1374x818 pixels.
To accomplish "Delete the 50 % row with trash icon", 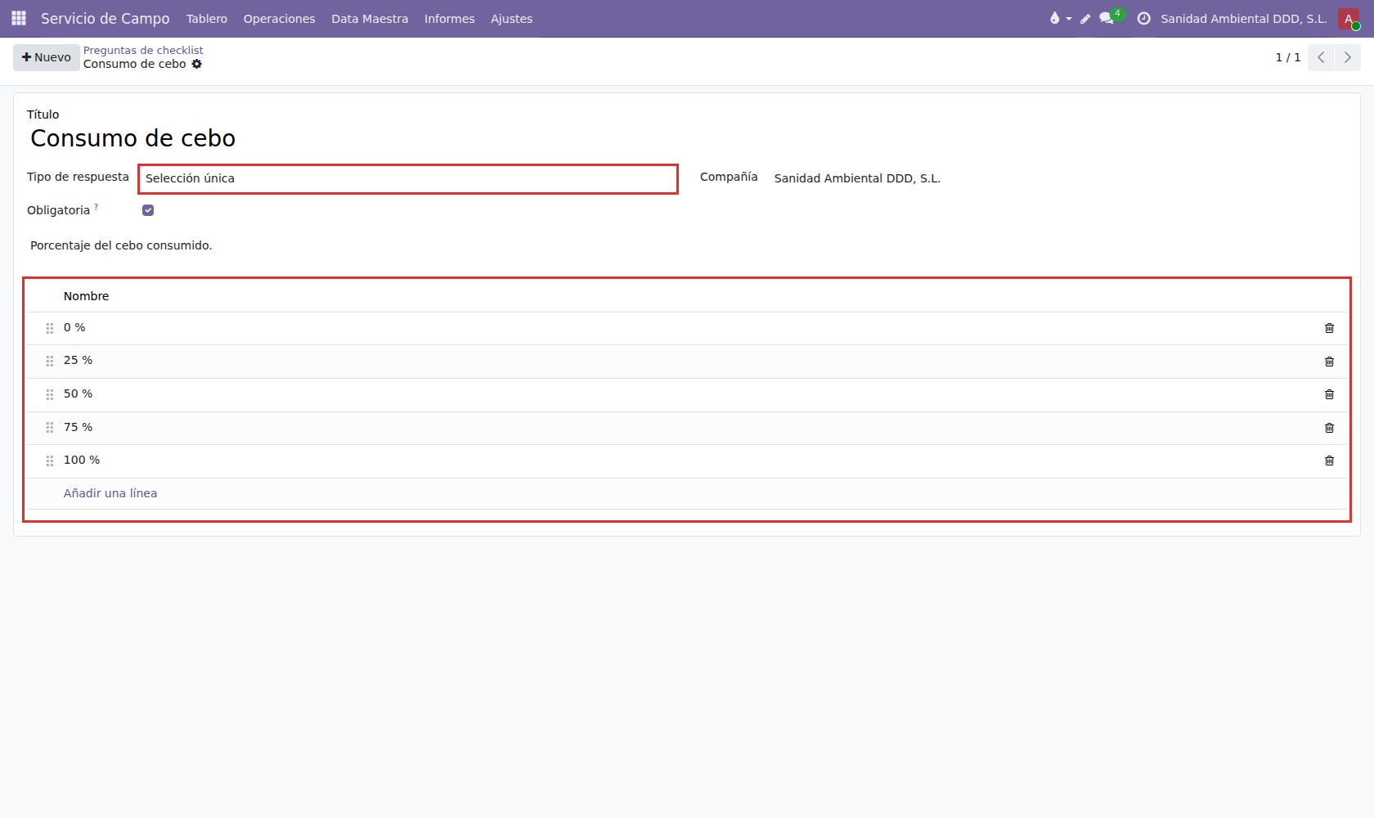I will click(x=1329, y=394).
